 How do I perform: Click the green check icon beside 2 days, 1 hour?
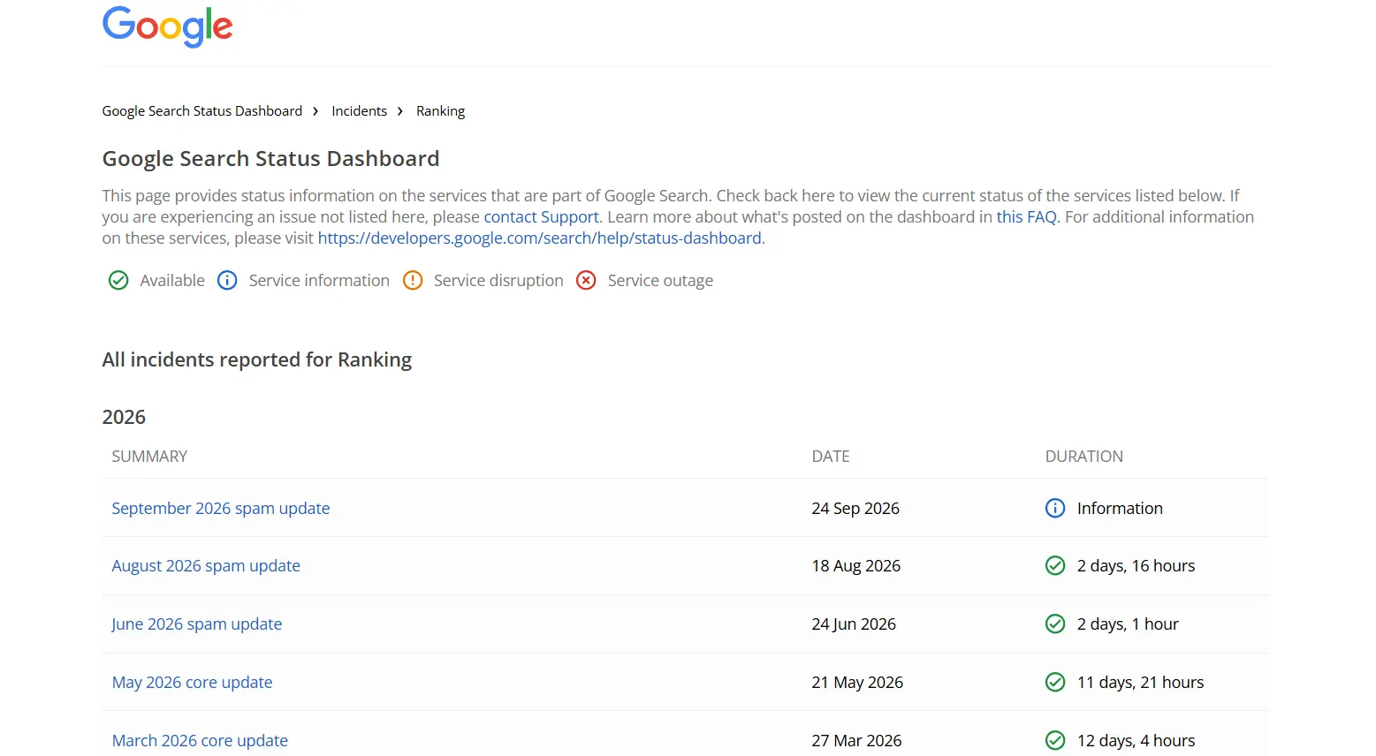1055,624
